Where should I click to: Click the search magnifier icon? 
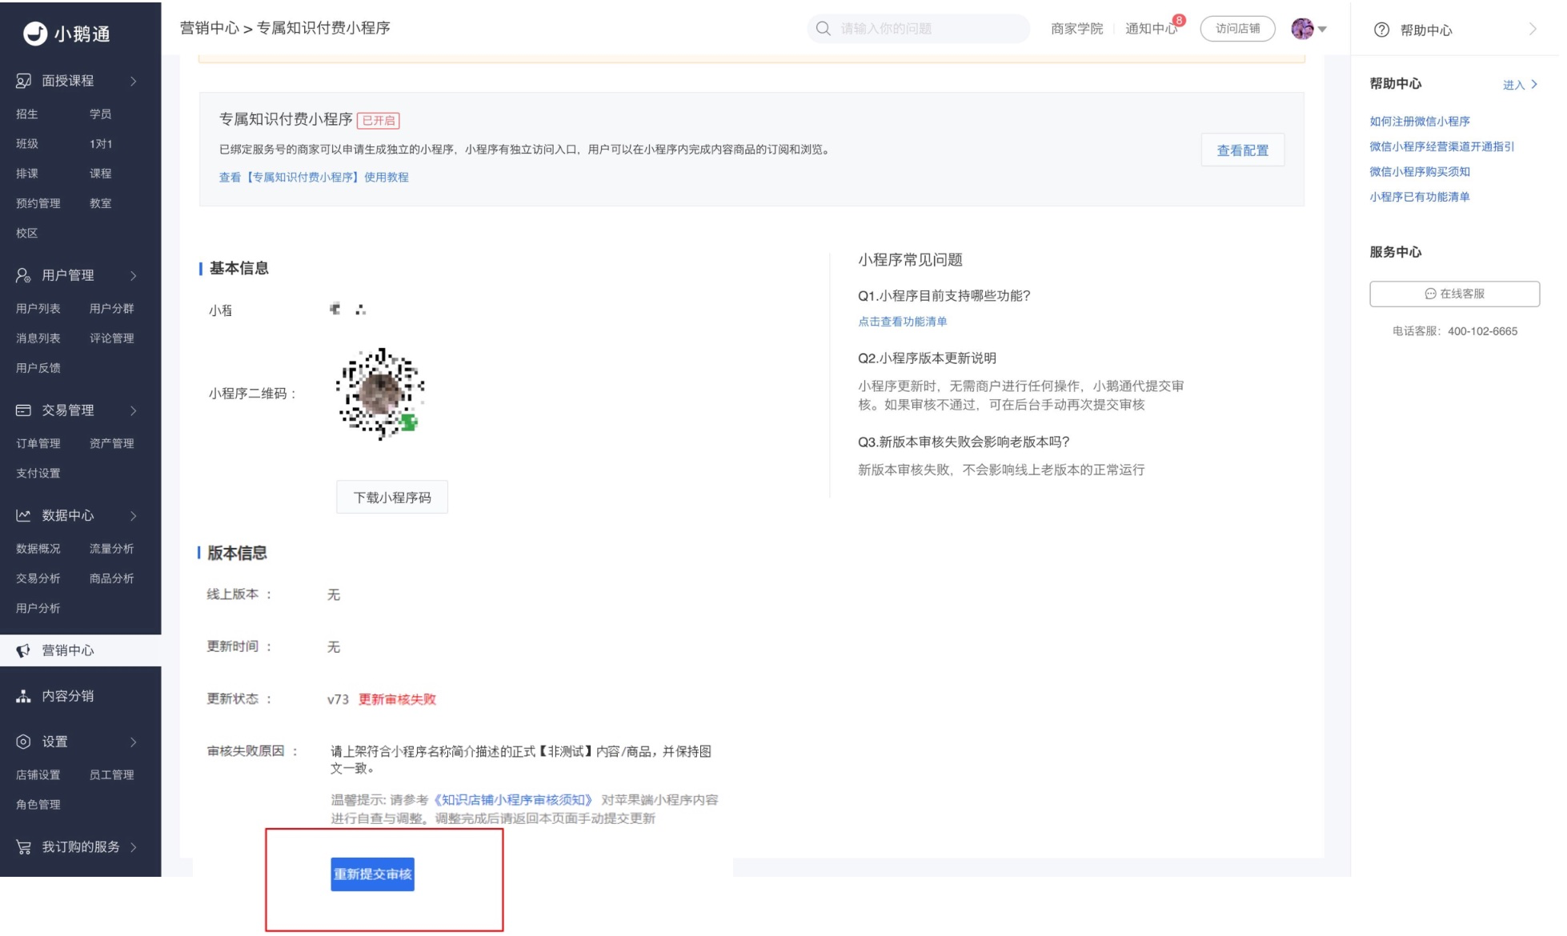point(823,29)
